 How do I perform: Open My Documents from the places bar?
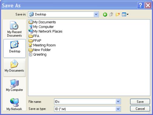(15, 68)
